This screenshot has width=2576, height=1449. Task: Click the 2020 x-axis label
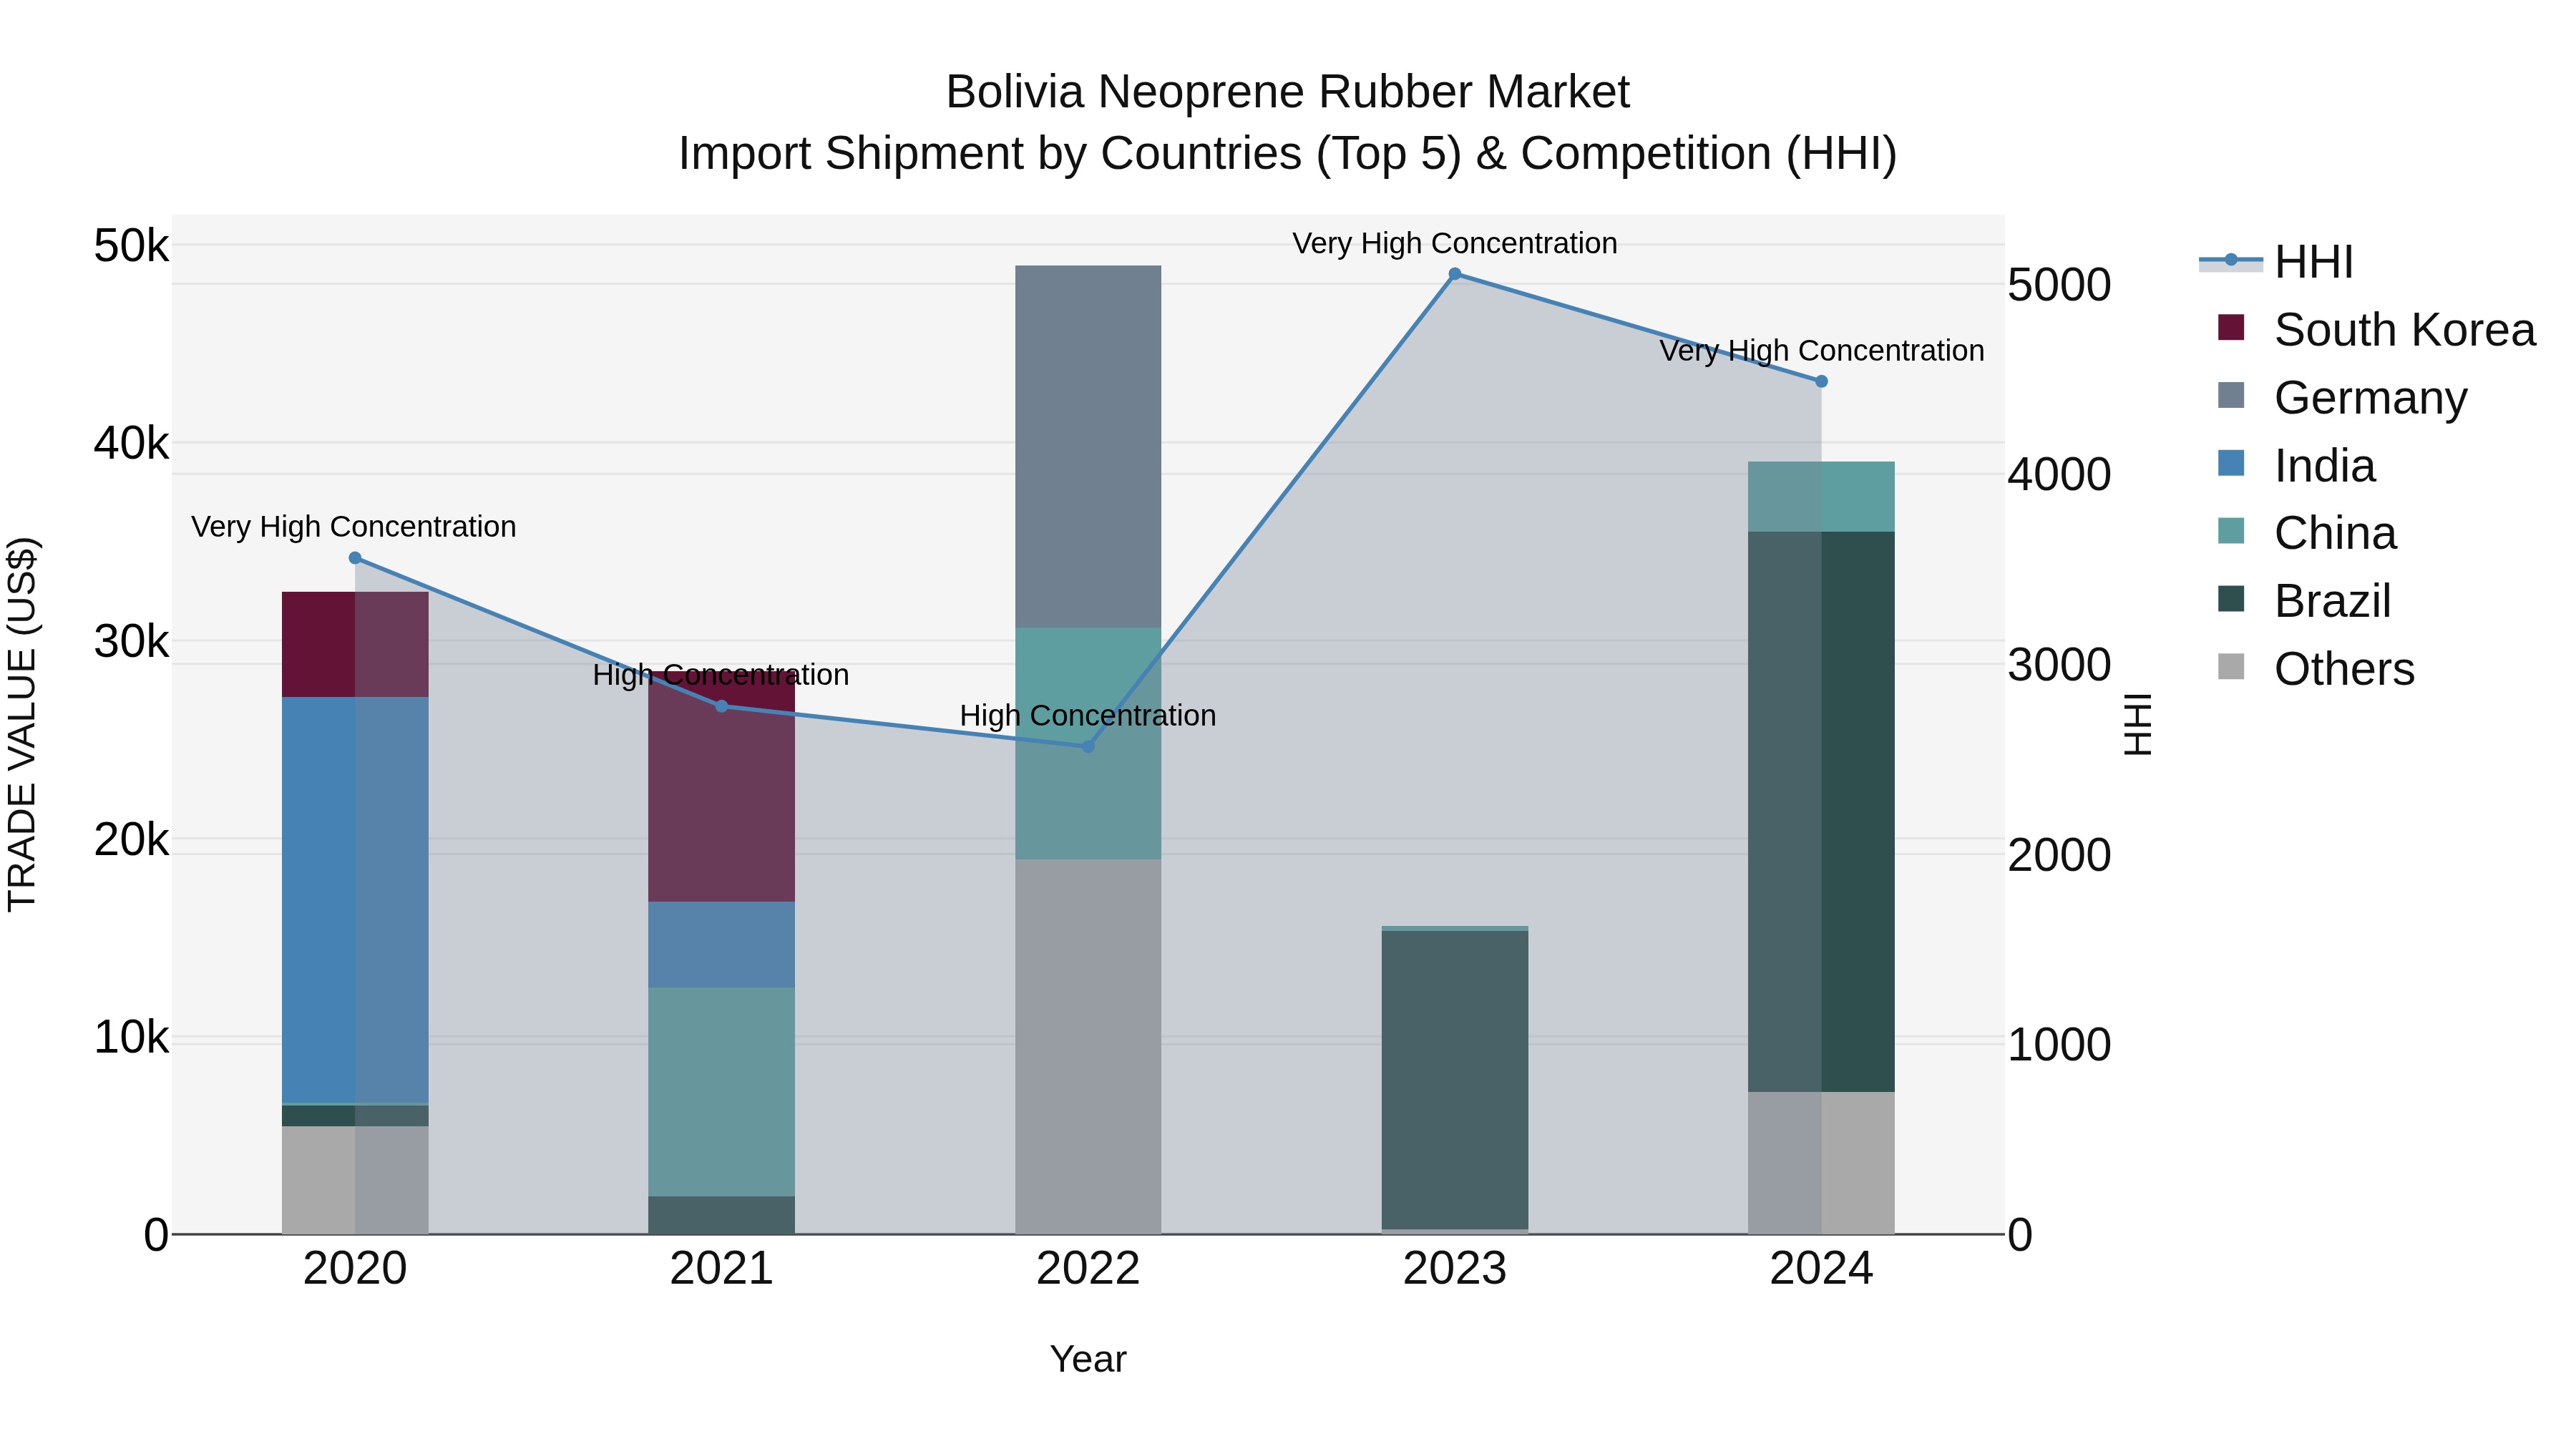pyautogui.click(x=355, y=1269)
